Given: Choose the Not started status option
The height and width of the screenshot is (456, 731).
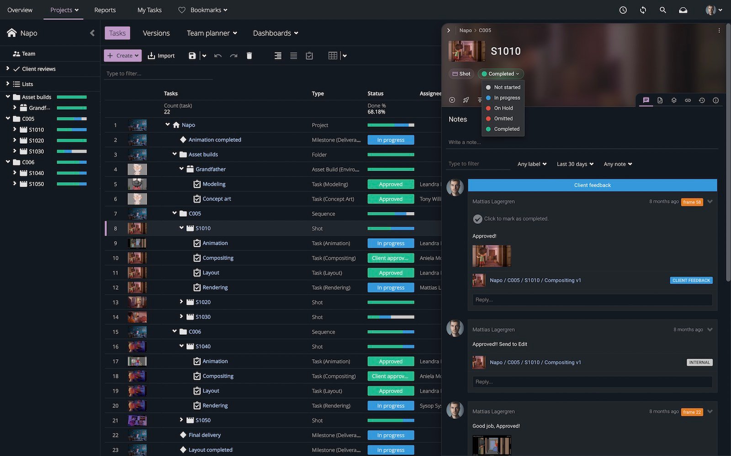Looking at the screenshot, I should [507, 87].
